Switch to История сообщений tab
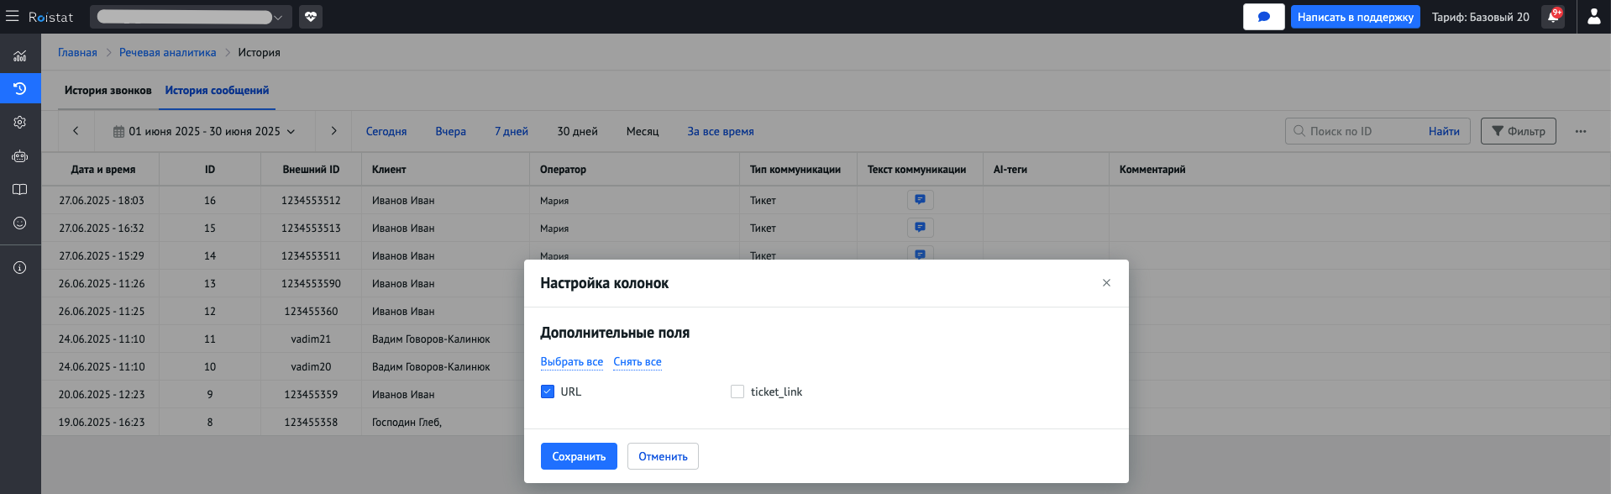Viewport: 1611px width, 494px height. [217, 90]
